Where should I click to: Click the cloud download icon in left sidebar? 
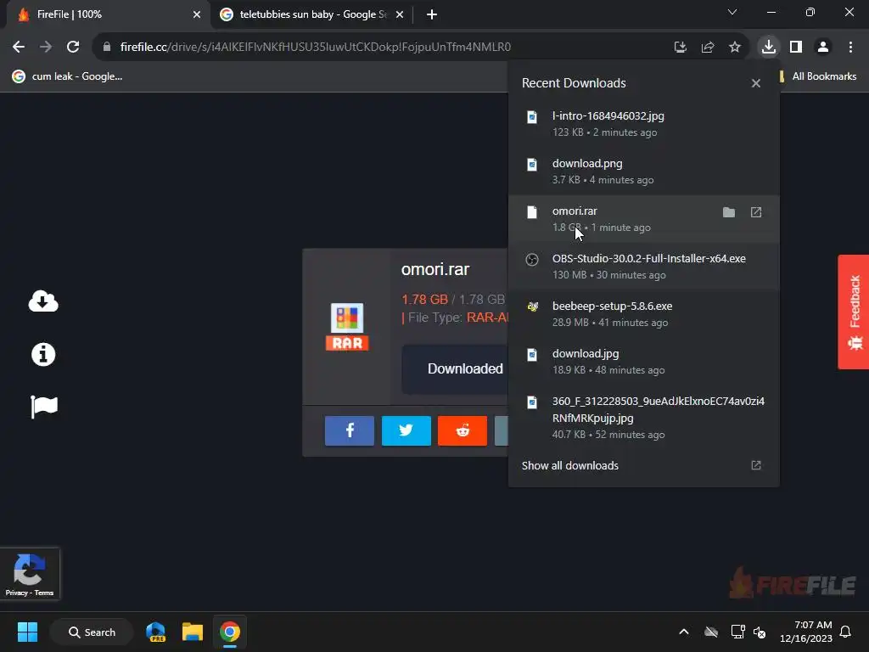point(43,301)
